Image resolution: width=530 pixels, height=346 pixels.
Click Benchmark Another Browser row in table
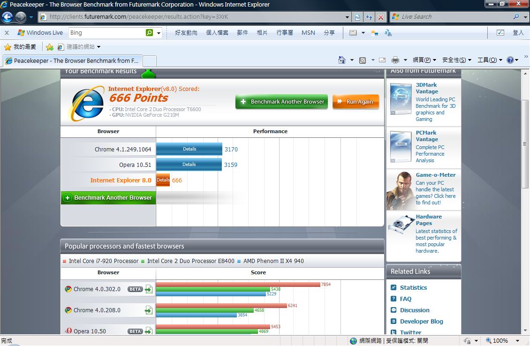coord(108,198)
